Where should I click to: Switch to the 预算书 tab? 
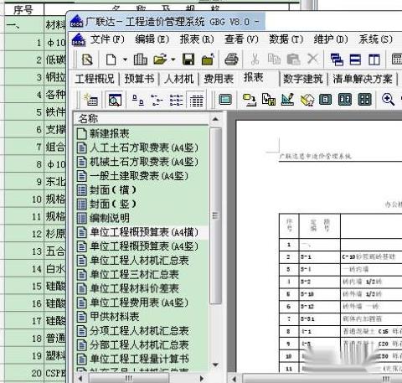click(139, 79)
